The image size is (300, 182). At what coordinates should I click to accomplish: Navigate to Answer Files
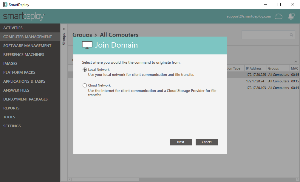tap(30, 90)
